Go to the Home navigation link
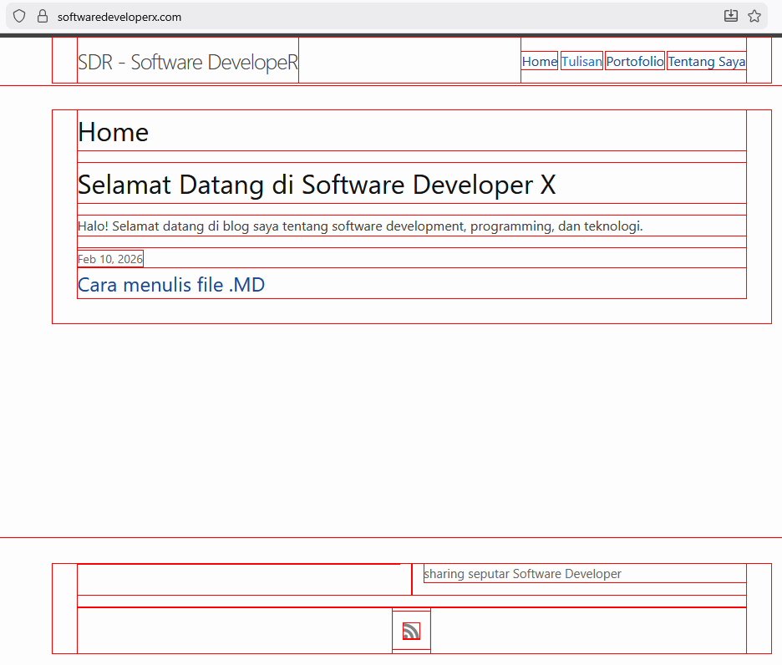782x665 pixels. 539,61
